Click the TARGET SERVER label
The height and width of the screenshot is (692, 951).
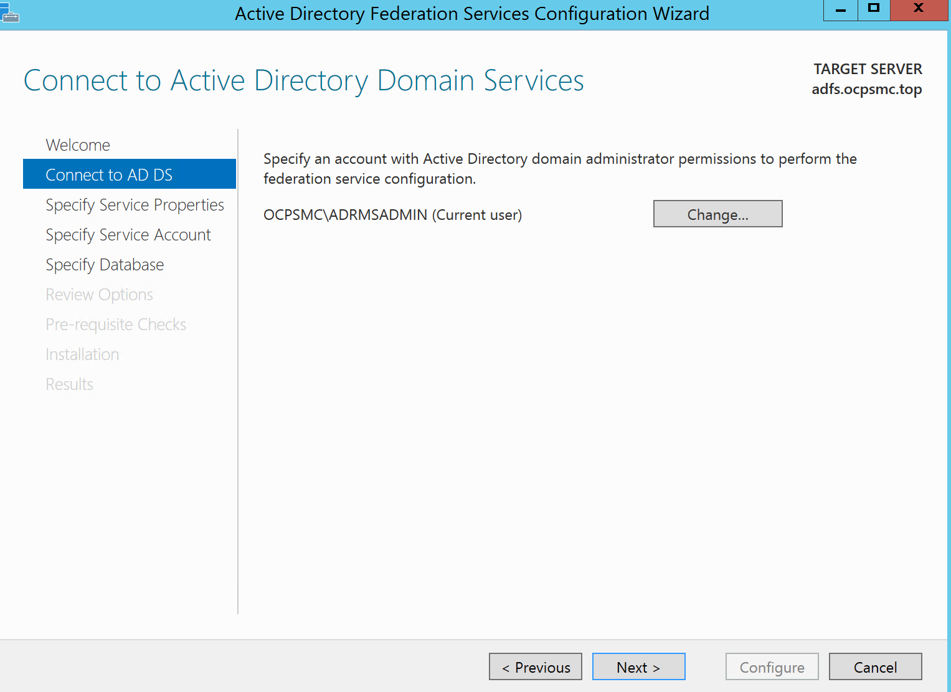pos(868,69)
